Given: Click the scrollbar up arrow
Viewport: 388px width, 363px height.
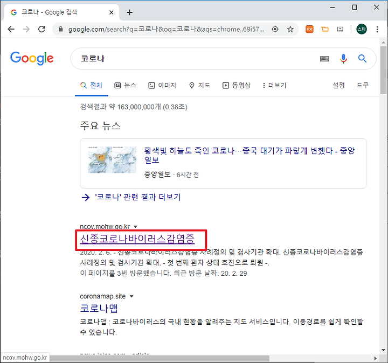Looking at the screenshot, I should (x=383, y=43).
